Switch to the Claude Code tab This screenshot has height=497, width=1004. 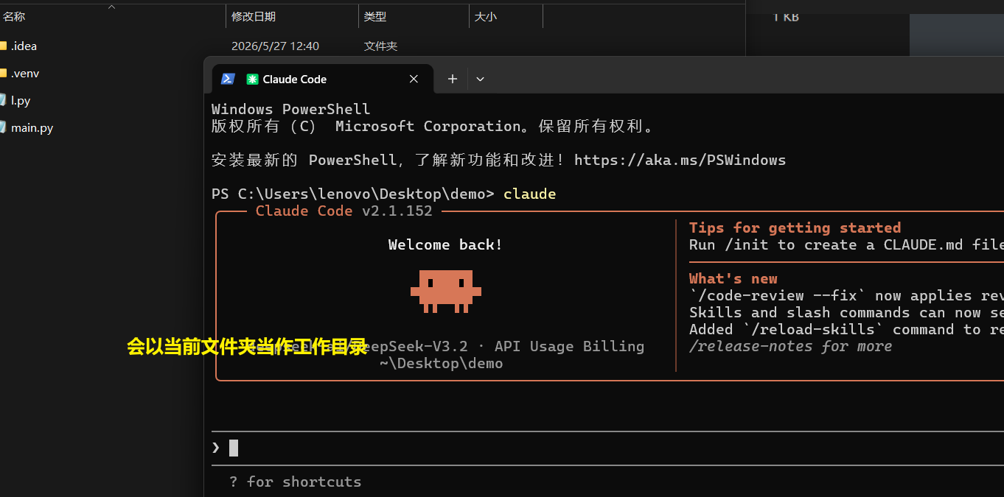point(322,79)
